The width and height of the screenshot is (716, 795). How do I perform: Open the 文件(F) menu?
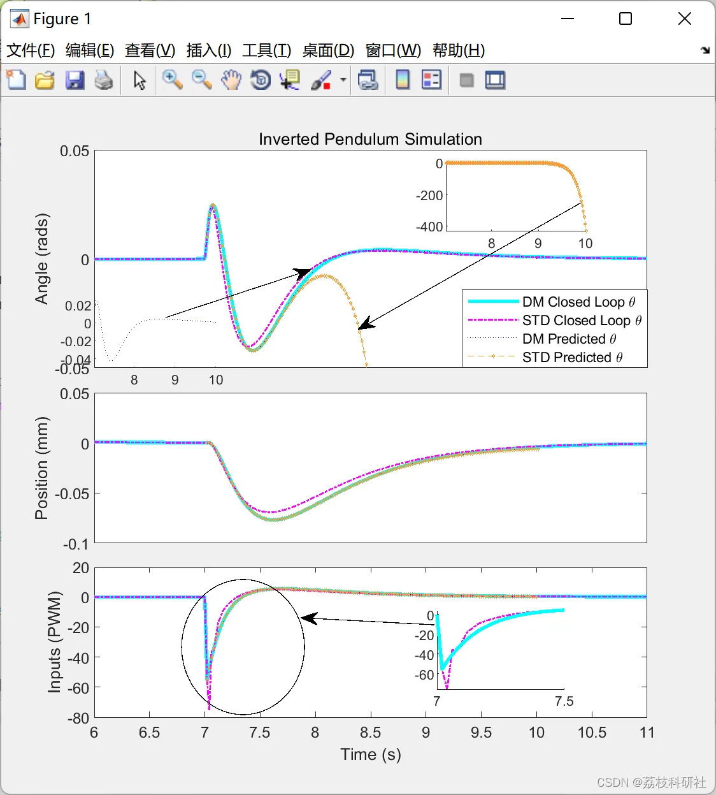point(31,50)
